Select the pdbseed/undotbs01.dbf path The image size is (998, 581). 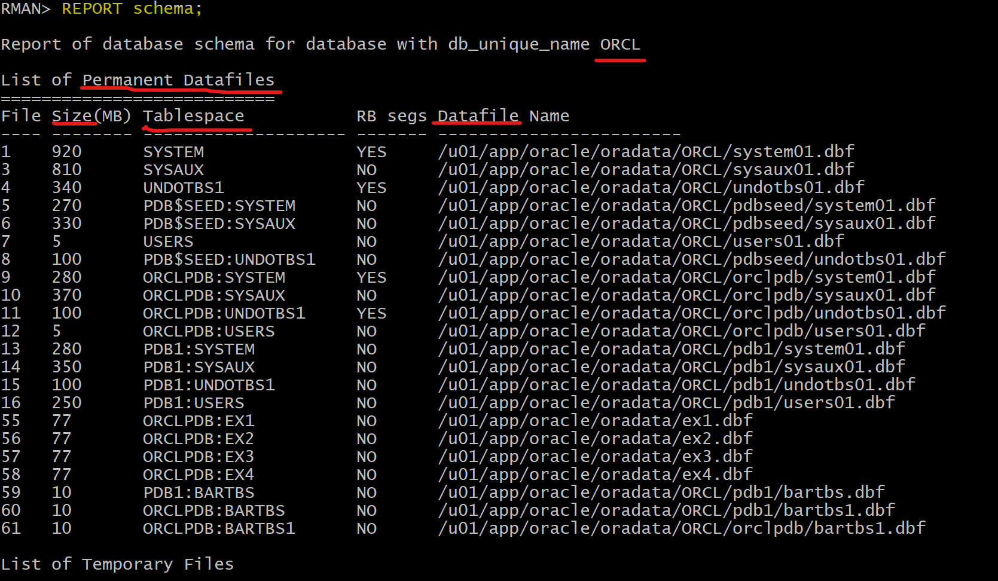(x=692, y=259)
